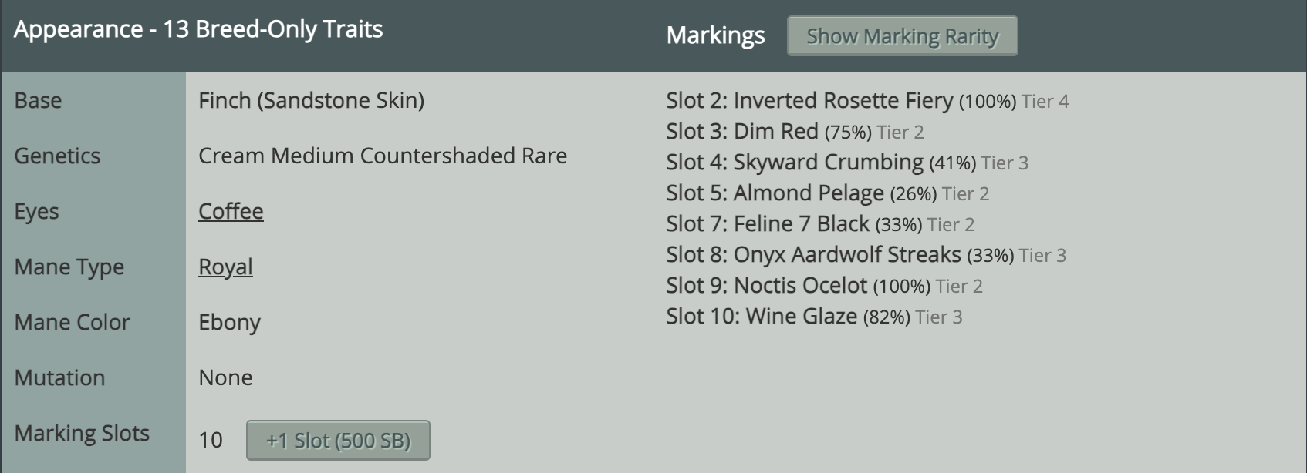1307x473 pixels.
Task: Click the Tier 4 rarity label
Action: [1045, 102]
